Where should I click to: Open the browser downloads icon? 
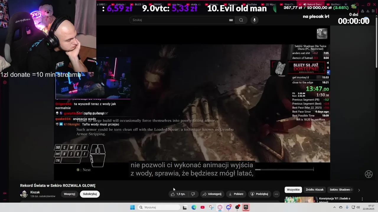click(x=368, y=11)
